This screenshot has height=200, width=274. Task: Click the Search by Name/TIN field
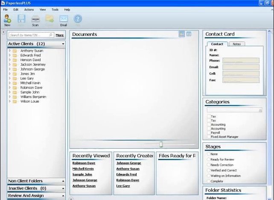point(31,35)
